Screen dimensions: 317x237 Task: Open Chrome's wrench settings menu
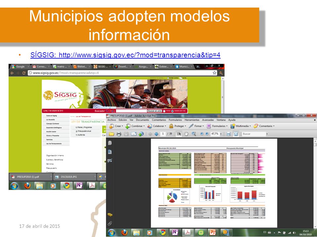(221, 73)
